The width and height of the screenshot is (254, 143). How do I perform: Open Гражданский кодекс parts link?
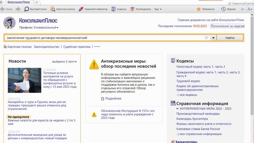point(208,74)
